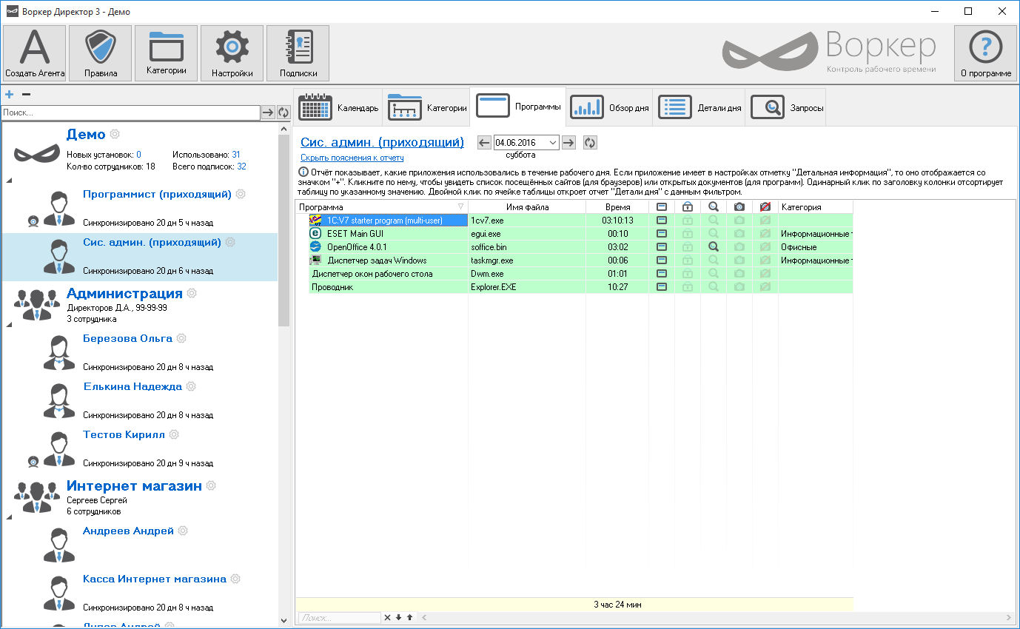Open the date dropdown 04.06.2016
Image resolution: width=1020 pixels, height=629 pixels.
coord(553,143)
